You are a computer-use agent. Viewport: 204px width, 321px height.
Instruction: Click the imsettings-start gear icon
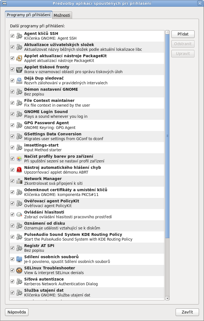pos(19,147)
